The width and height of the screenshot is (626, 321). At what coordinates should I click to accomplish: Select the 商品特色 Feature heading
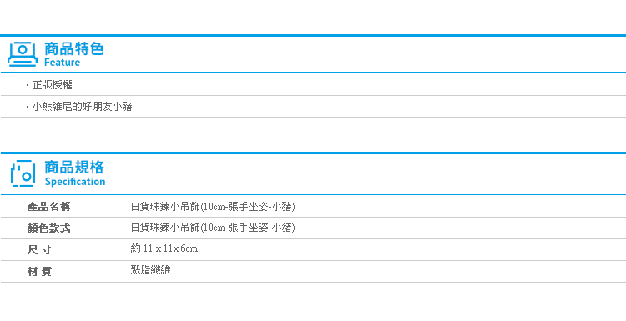(x=73, y=54)
